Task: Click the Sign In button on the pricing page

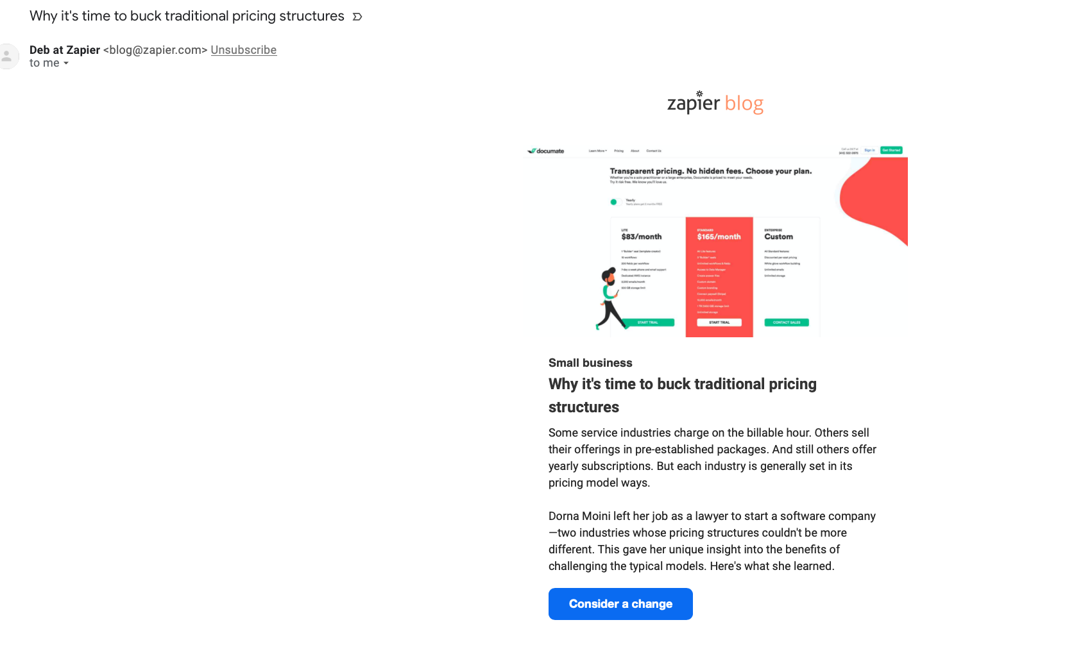Action: [x=869, y=150]
